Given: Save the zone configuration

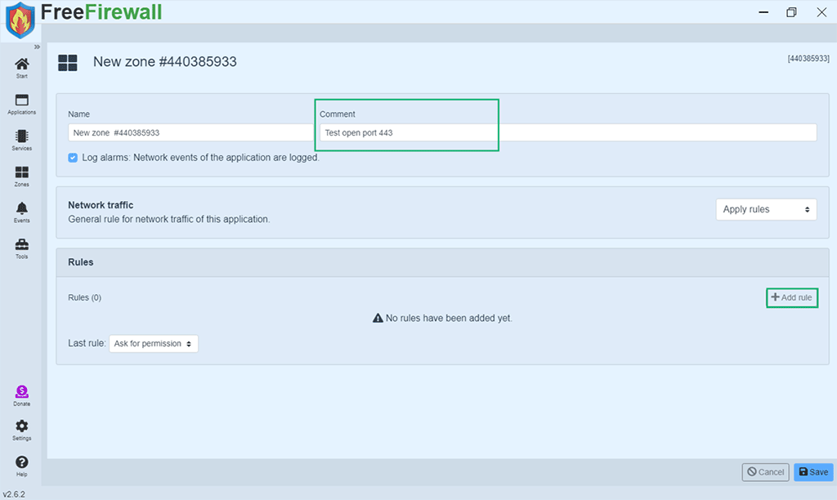Looking at the screenshot, I should [x=812, y=471].
